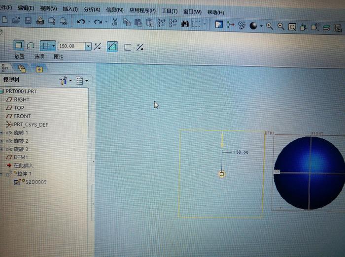Open shading style dropdown arrow

(261, 26)
